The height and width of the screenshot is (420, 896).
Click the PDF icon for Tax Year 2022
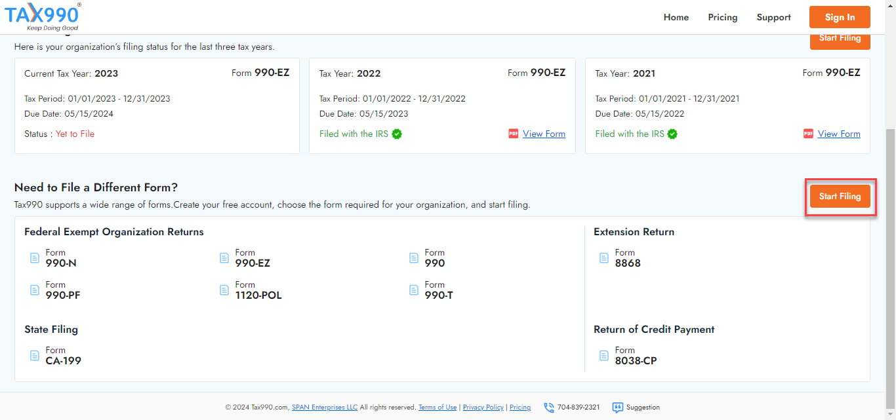coord(514,134)
